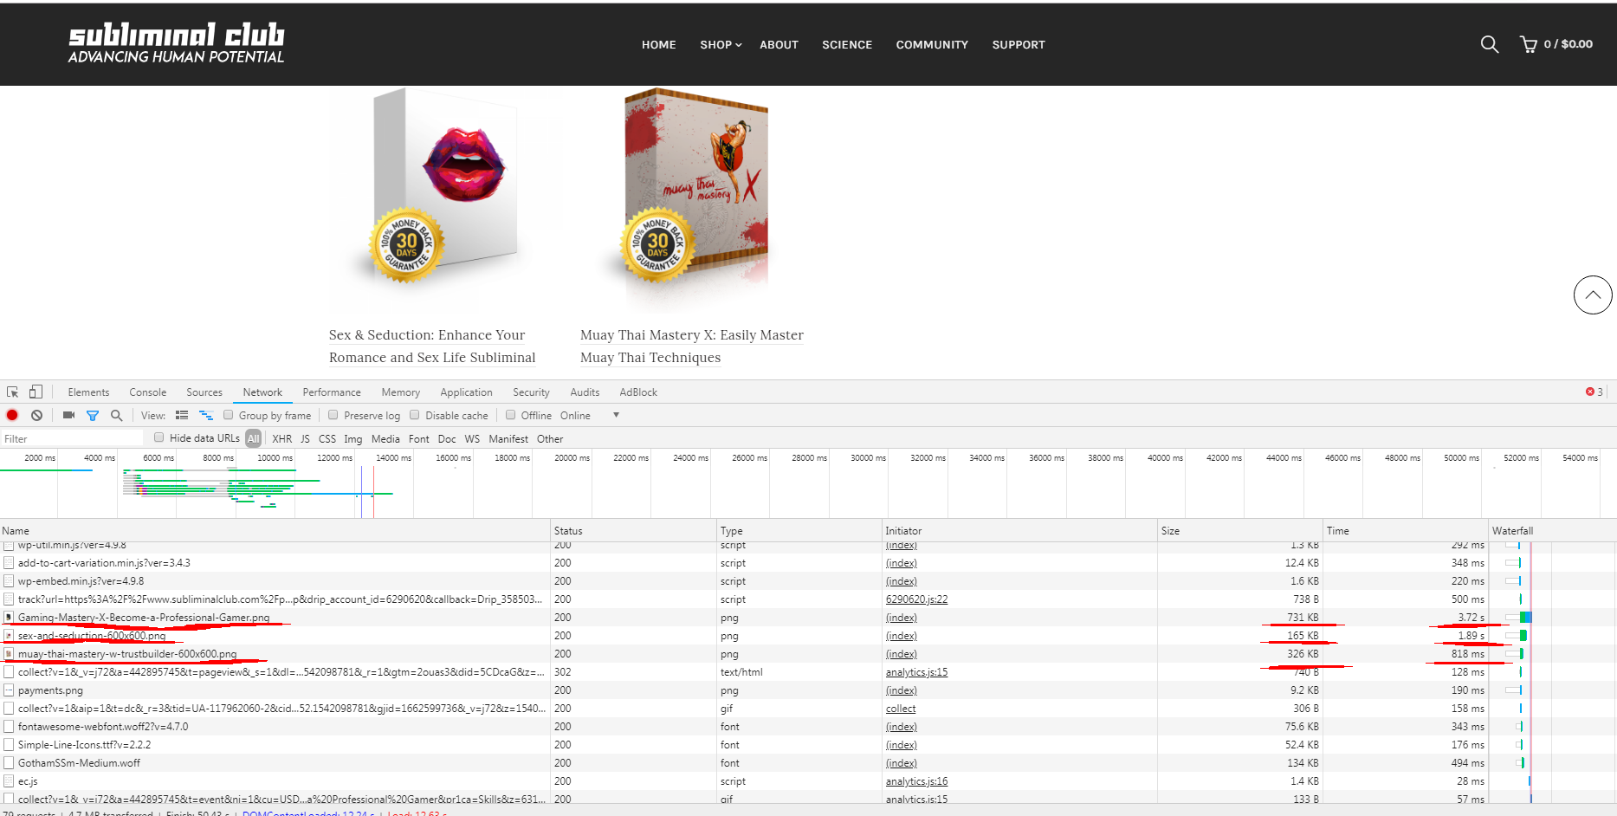Go to the Application tab
Screen dimensions: 1617x816
pyautogui.click(x=466, y=392)
